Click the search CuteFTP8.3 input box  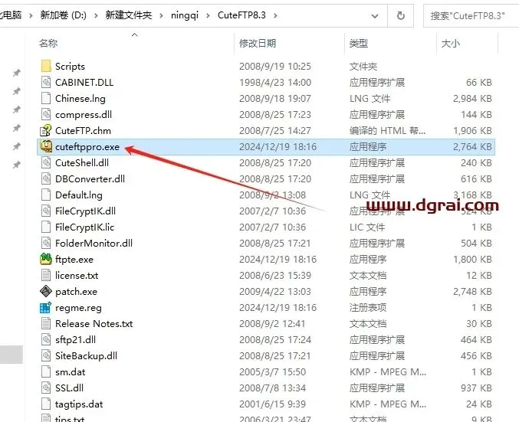[471, 15]
